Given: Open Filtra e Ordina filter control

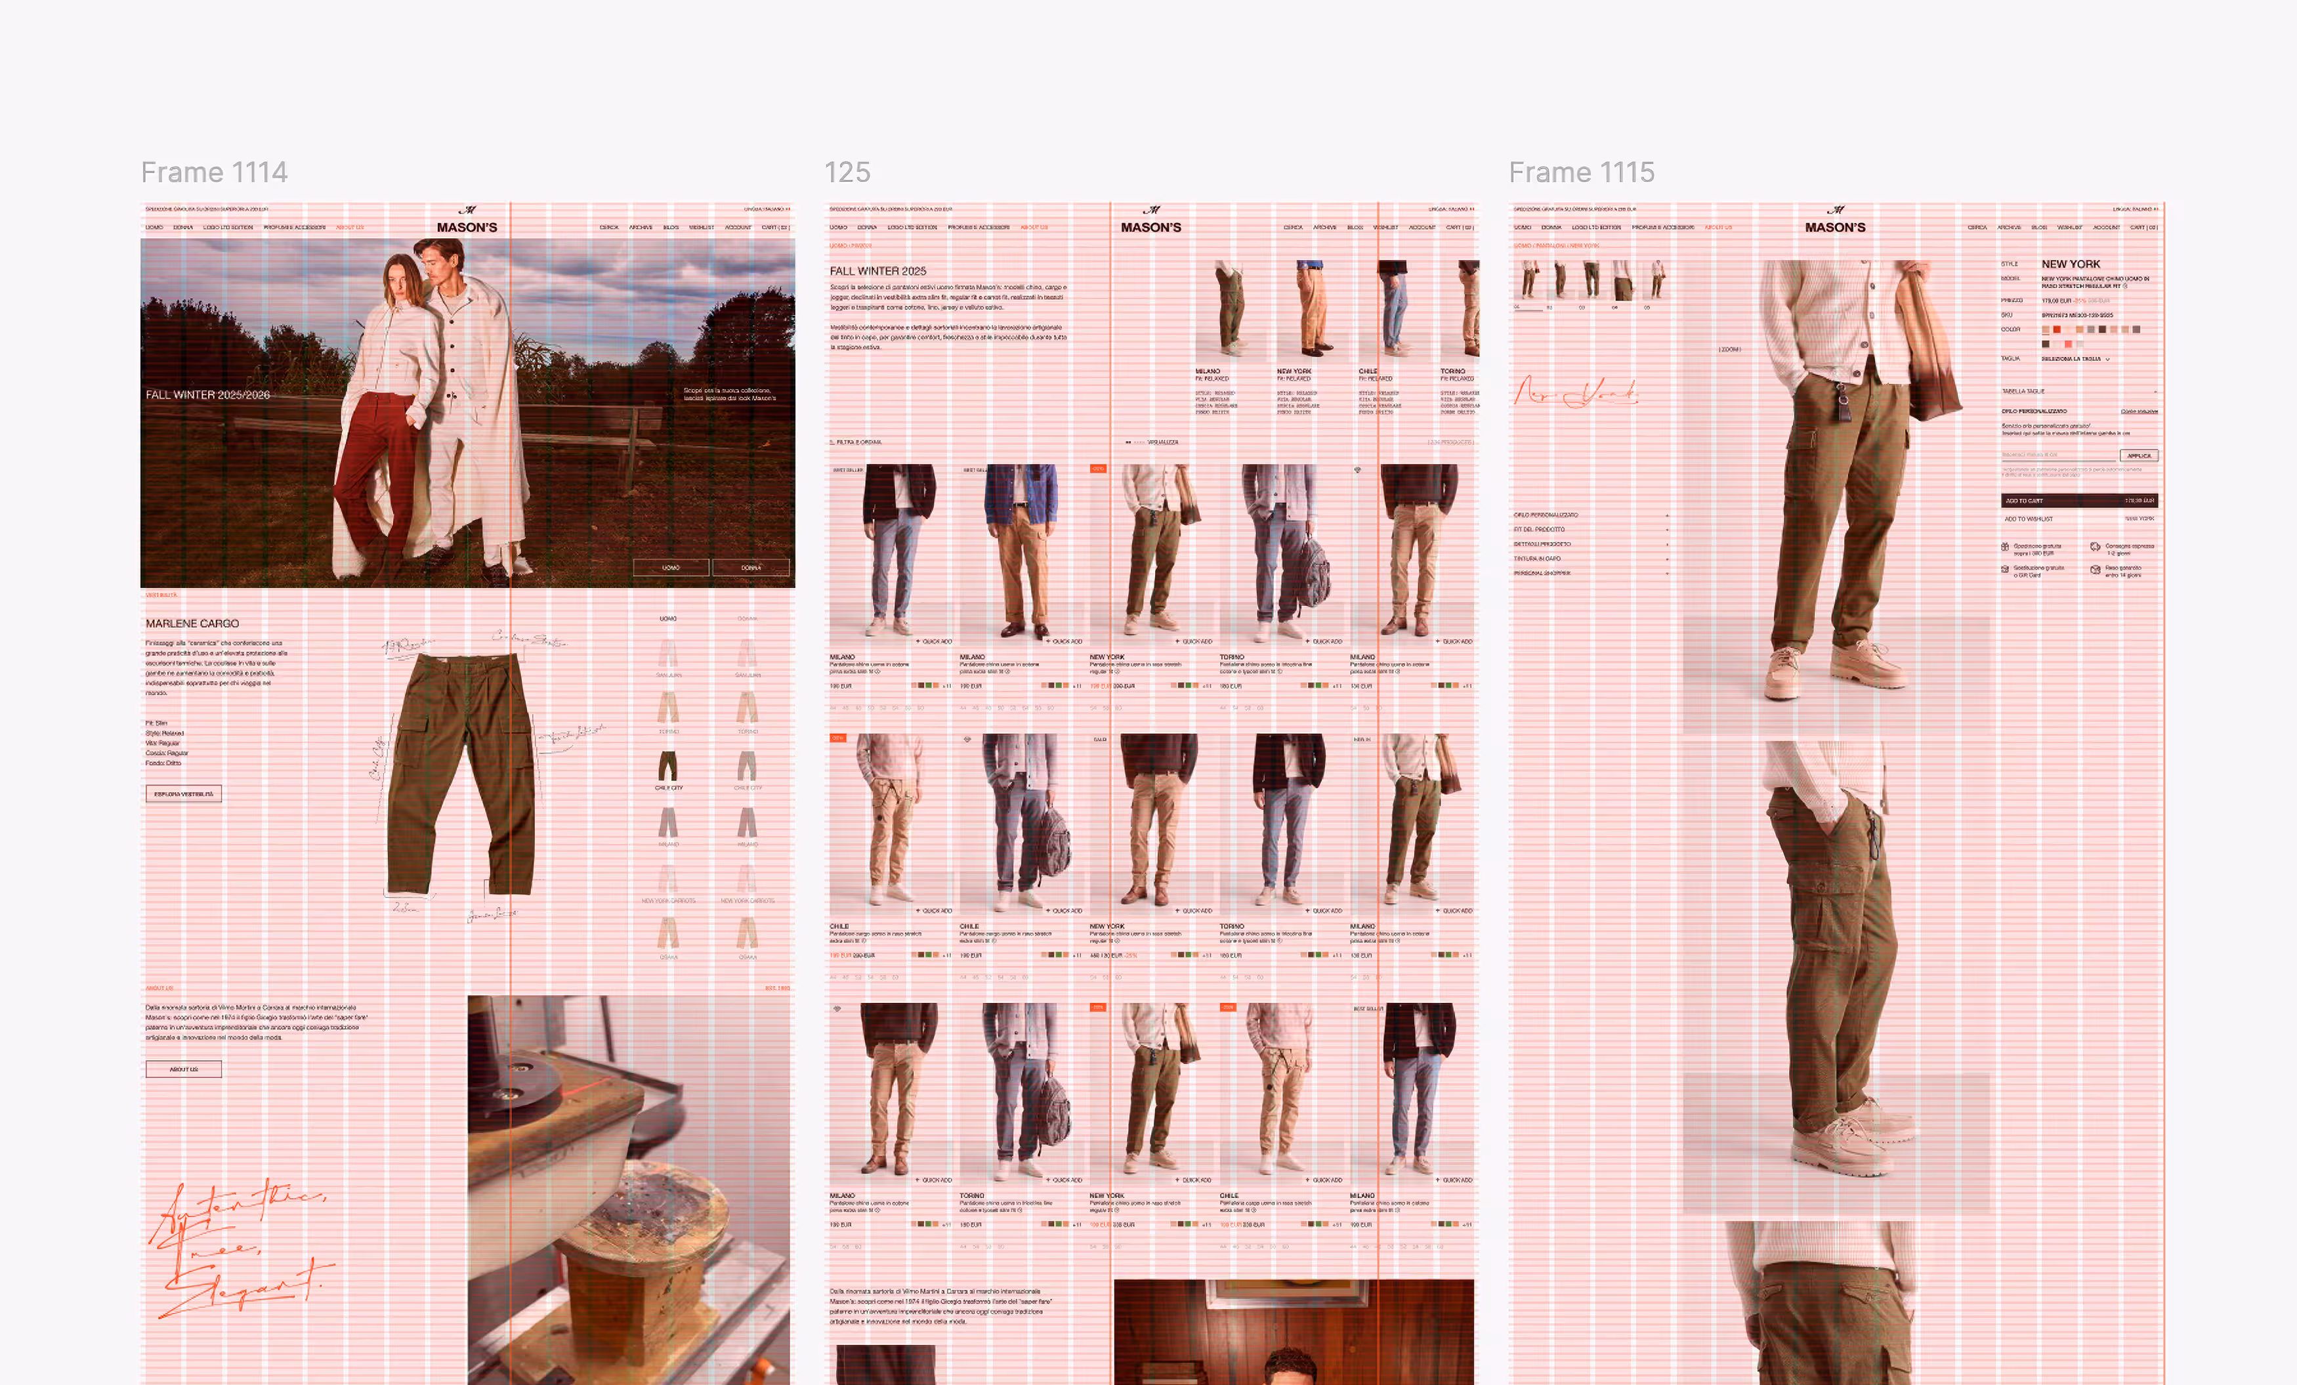Looking at the screenshot, I should [x=856, y=442].
